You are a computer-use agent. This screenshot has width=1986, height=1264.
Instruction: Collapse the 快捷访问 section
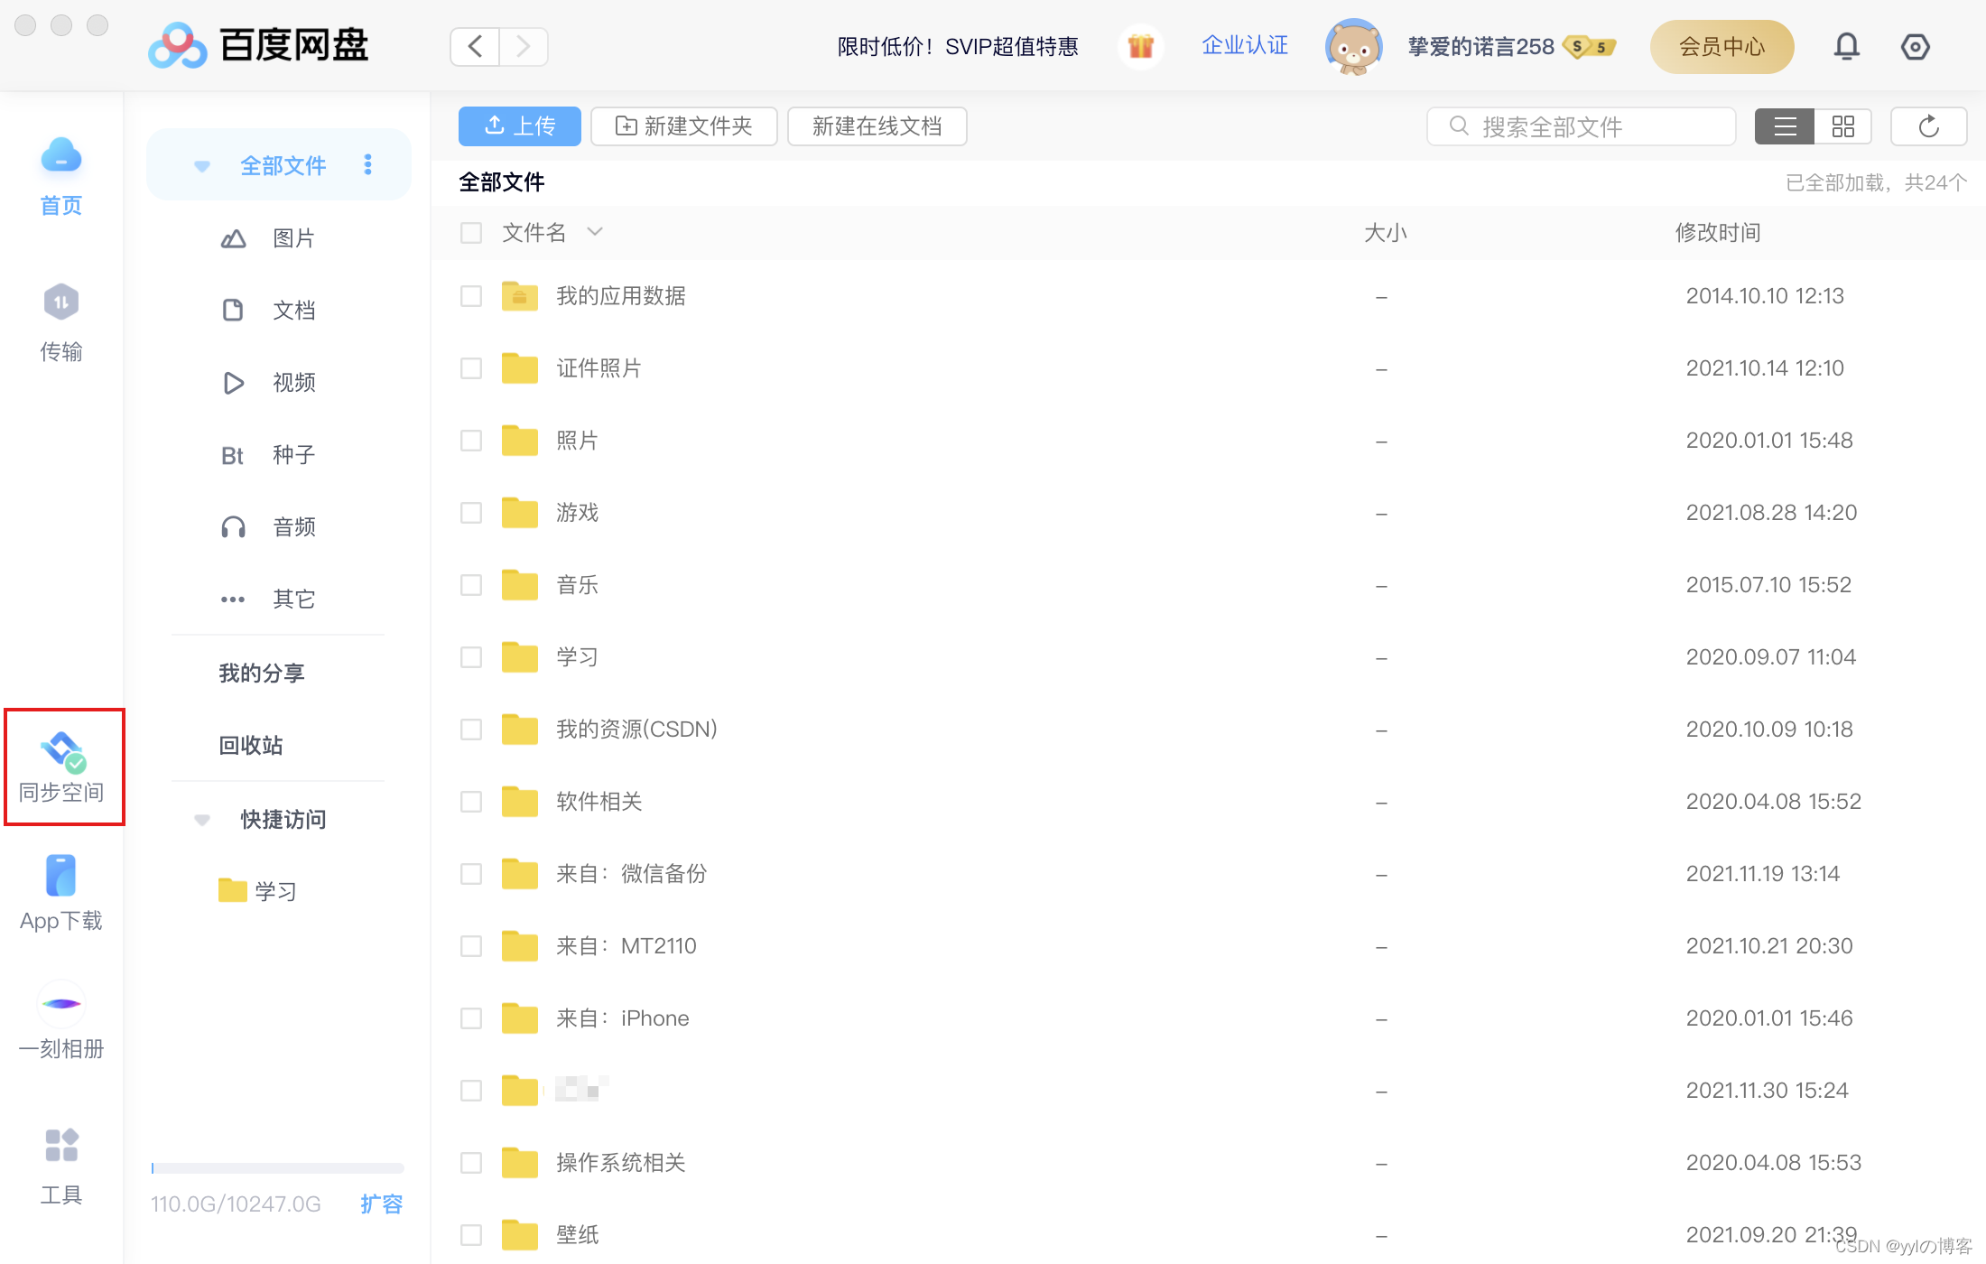coord(202,820)
